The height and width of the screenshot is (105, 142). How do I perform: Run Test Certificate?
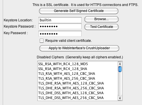point(102,27)
